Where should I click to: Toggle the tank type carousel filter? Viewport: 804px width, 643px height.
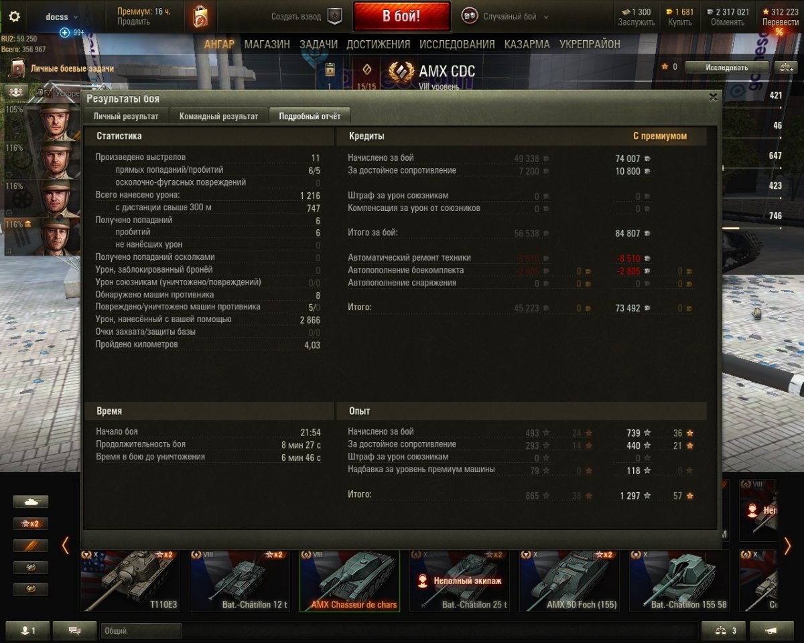[x=31, y=502]
